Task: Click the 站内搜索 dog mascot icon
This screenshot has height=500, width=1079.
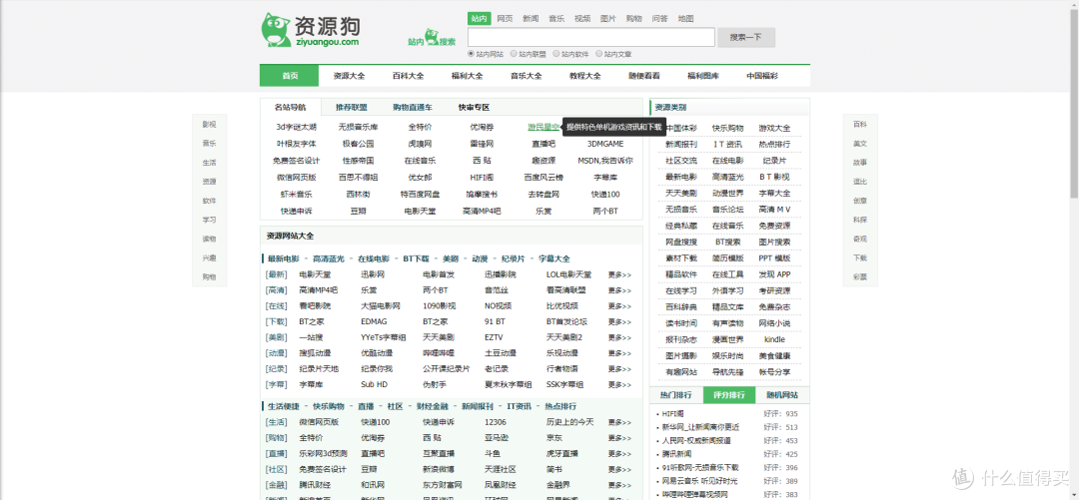Action: [x=432, y=37]
